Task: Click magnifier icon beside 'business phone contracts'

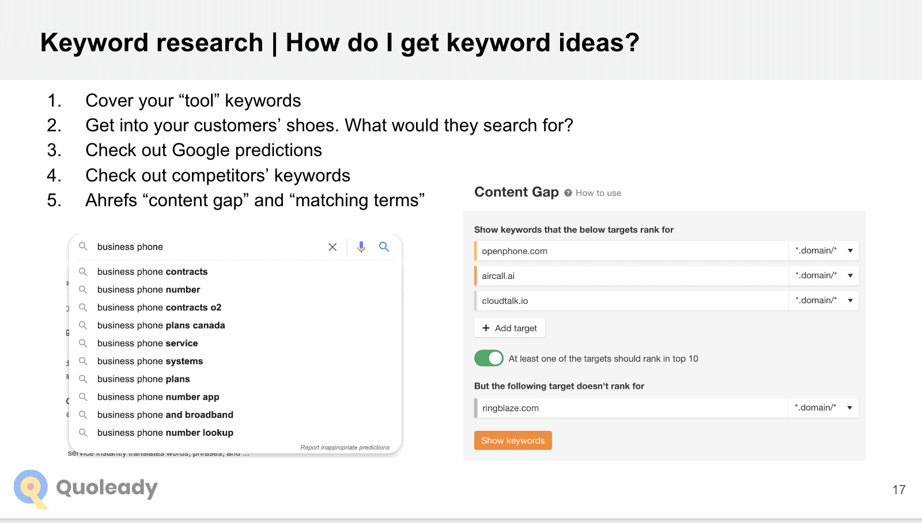Action: pyautogui.click(x=83, y=272)
